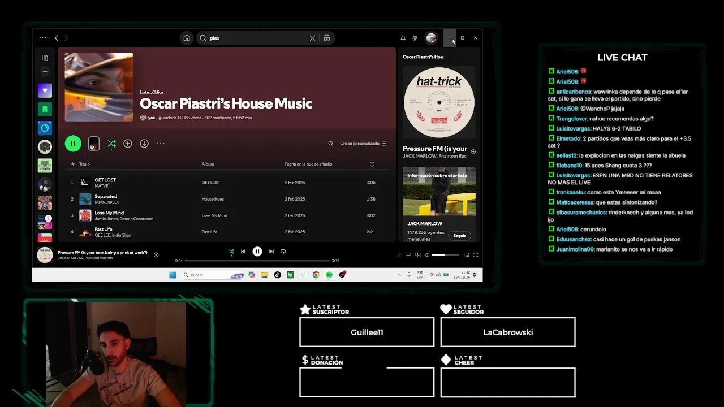This screenshot has height=407, width=724.
Task: Sort by Título column
Action: [84, 164]
